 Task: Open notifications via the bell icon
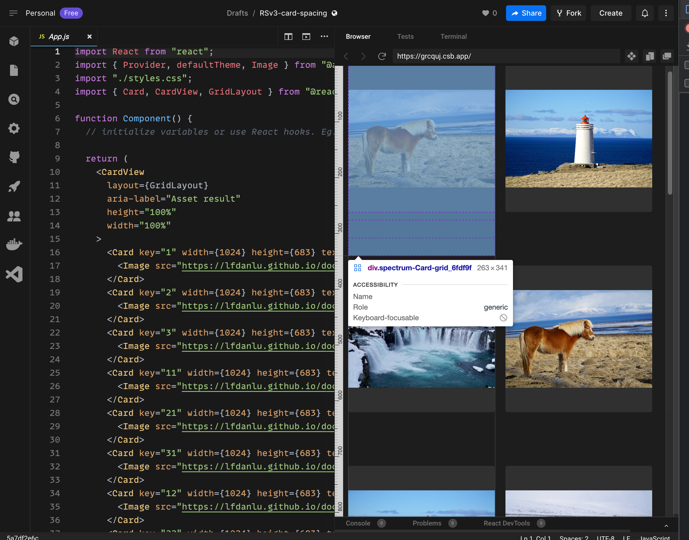645,13
